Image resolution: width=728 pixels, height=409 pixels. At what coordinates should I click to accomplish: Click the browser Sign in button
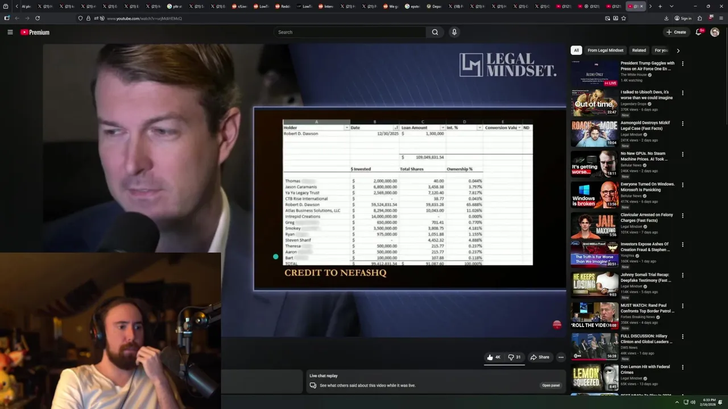683,18
